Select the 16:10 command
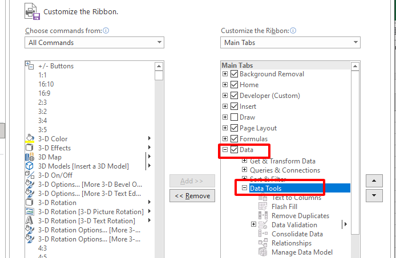 46,84
